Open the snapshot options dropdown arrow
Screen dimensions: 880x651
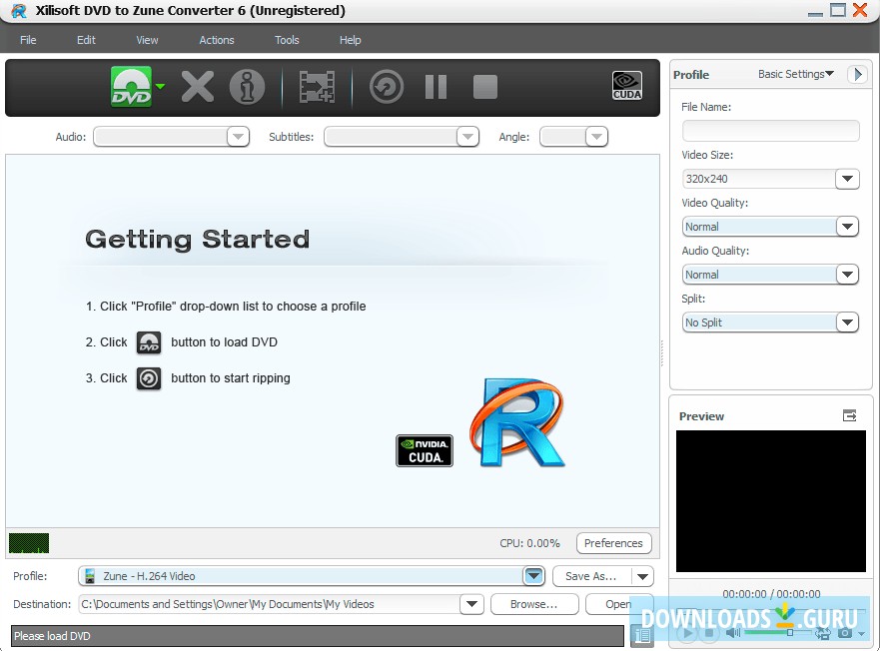point(861,634)
